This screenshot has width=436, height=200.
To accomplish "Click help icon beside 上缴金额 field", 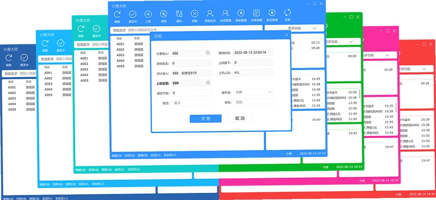I will [x=208, y=83].
